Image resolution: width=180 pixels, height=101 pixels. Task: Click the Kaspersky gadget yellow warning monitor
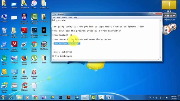tap(169, 5)
